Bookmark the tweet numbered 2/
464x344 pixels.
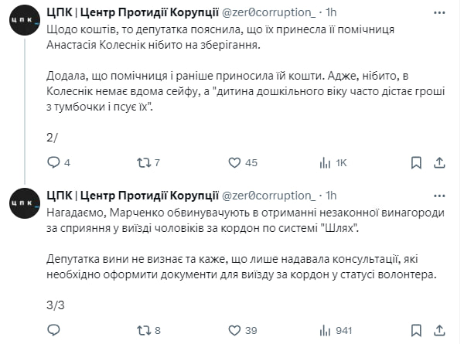point(416,162)
